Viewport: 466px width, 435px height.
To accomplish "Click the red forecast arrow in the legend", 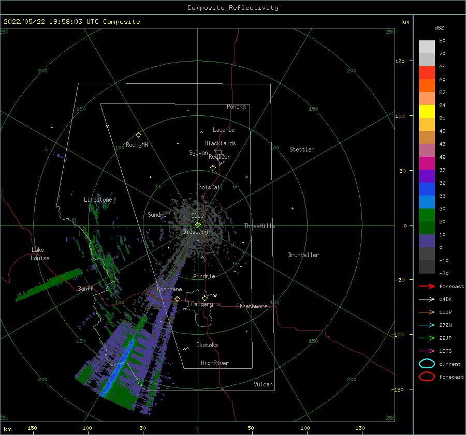I will [x=427, y=286].
